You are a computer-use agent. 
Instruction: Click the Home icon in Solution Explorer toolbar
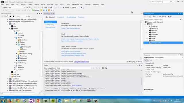[x=150, y=17]
